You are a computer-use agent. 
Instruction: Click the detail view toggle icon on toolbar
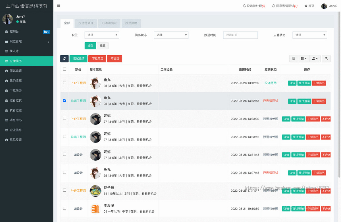pos(294,58)
